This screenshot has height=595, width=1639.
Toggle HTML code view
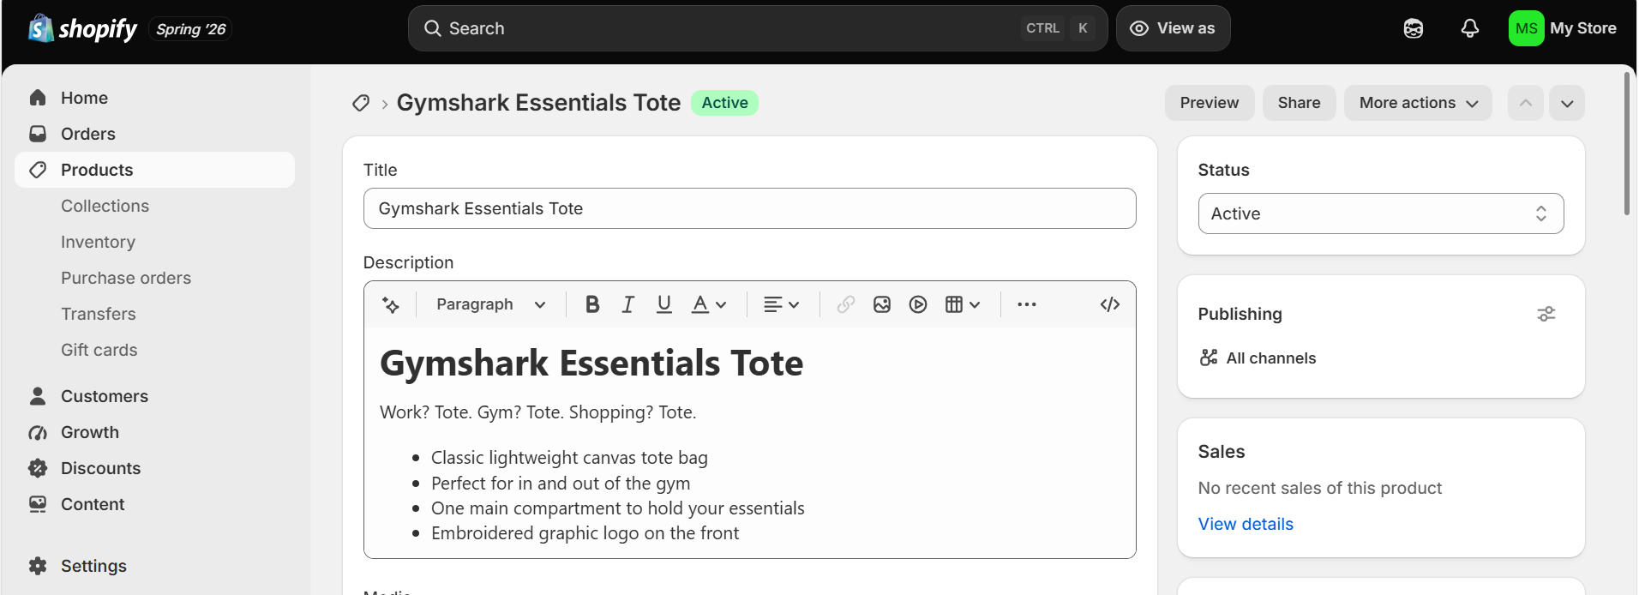coord(1110,304)
